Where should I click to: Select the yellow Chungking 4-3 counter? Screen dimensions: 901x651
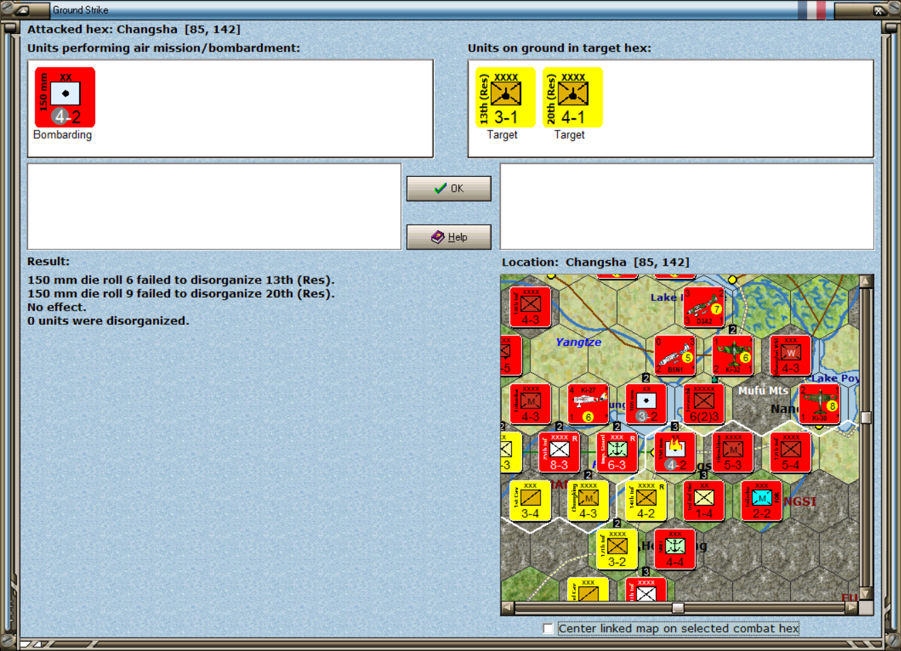point(588,501)
